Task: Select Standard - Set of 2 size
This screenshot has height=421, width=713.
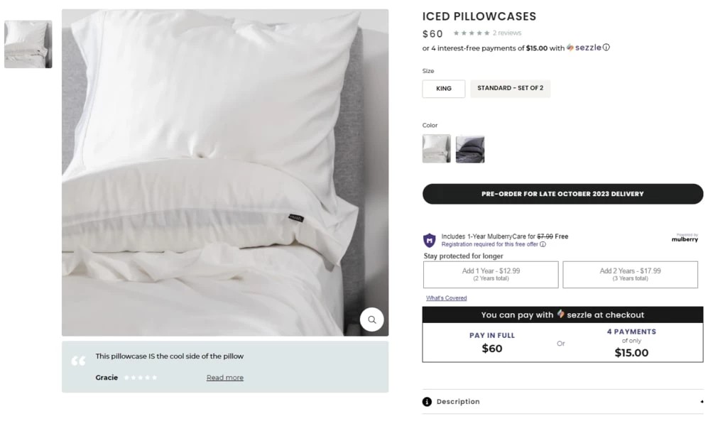Action: click(x=510, y=88)
